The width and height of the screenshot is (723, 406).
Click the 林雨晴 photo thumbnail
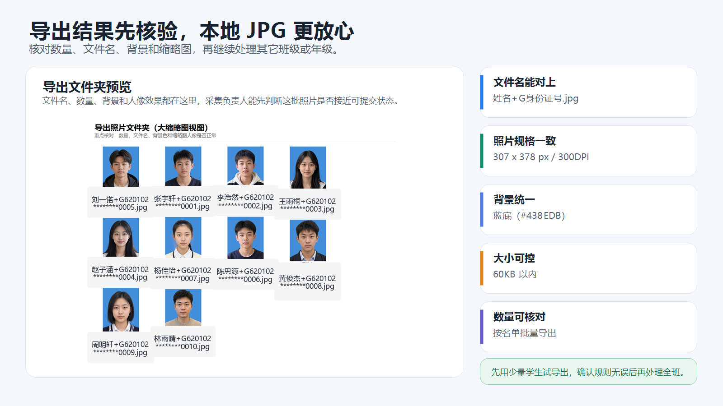pyautogui.click(x=183, y=308)
